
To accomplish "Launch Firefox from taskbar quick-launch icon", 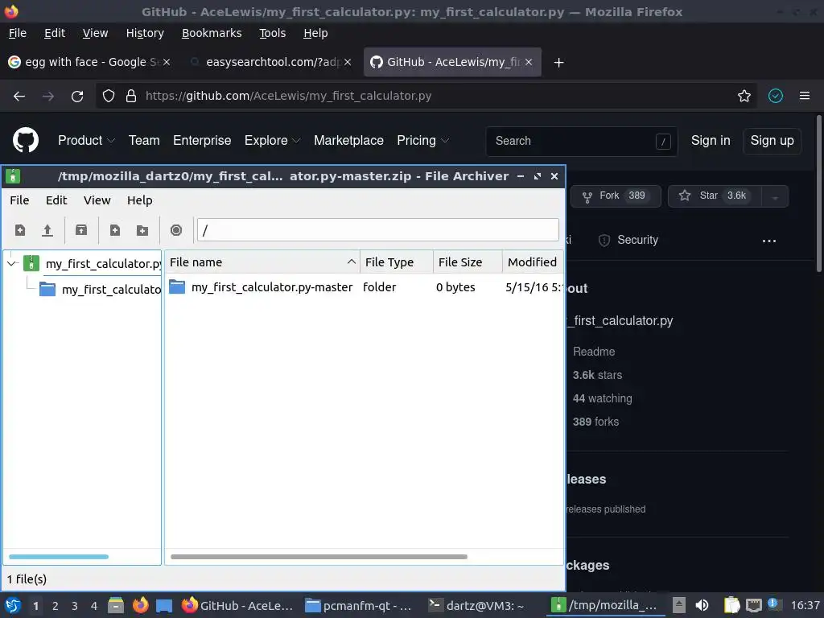I will point(140,605).
